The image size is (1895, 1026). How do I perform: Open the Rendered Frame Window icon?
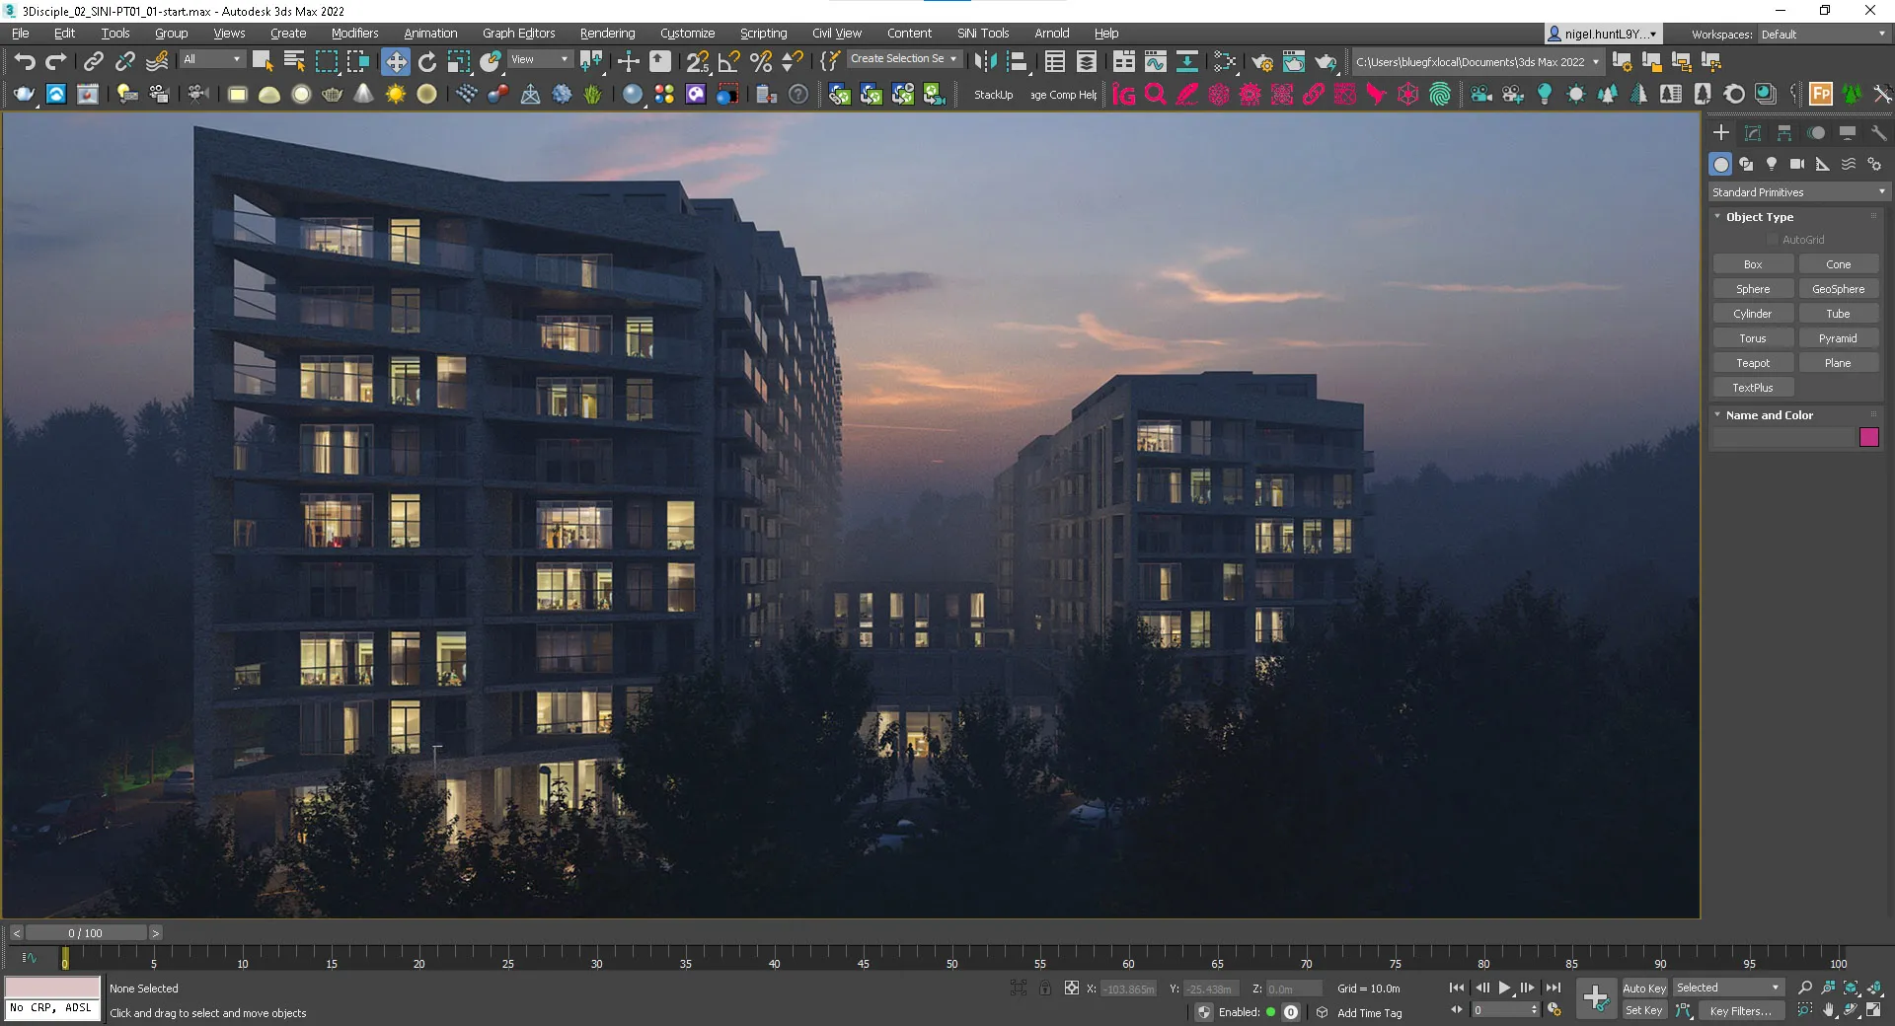coord(1294,62)
